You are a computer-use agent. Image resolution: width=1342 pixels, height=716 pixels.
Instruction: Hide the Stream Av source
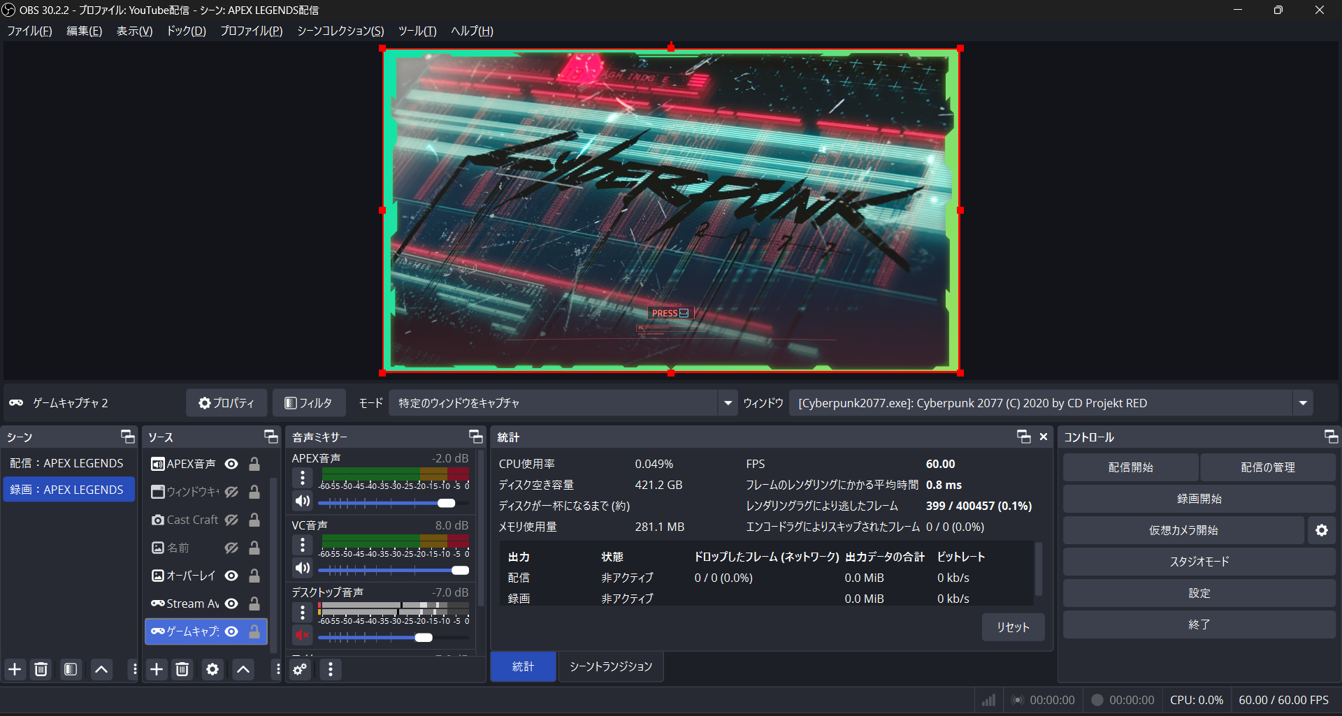pos(231,604)
